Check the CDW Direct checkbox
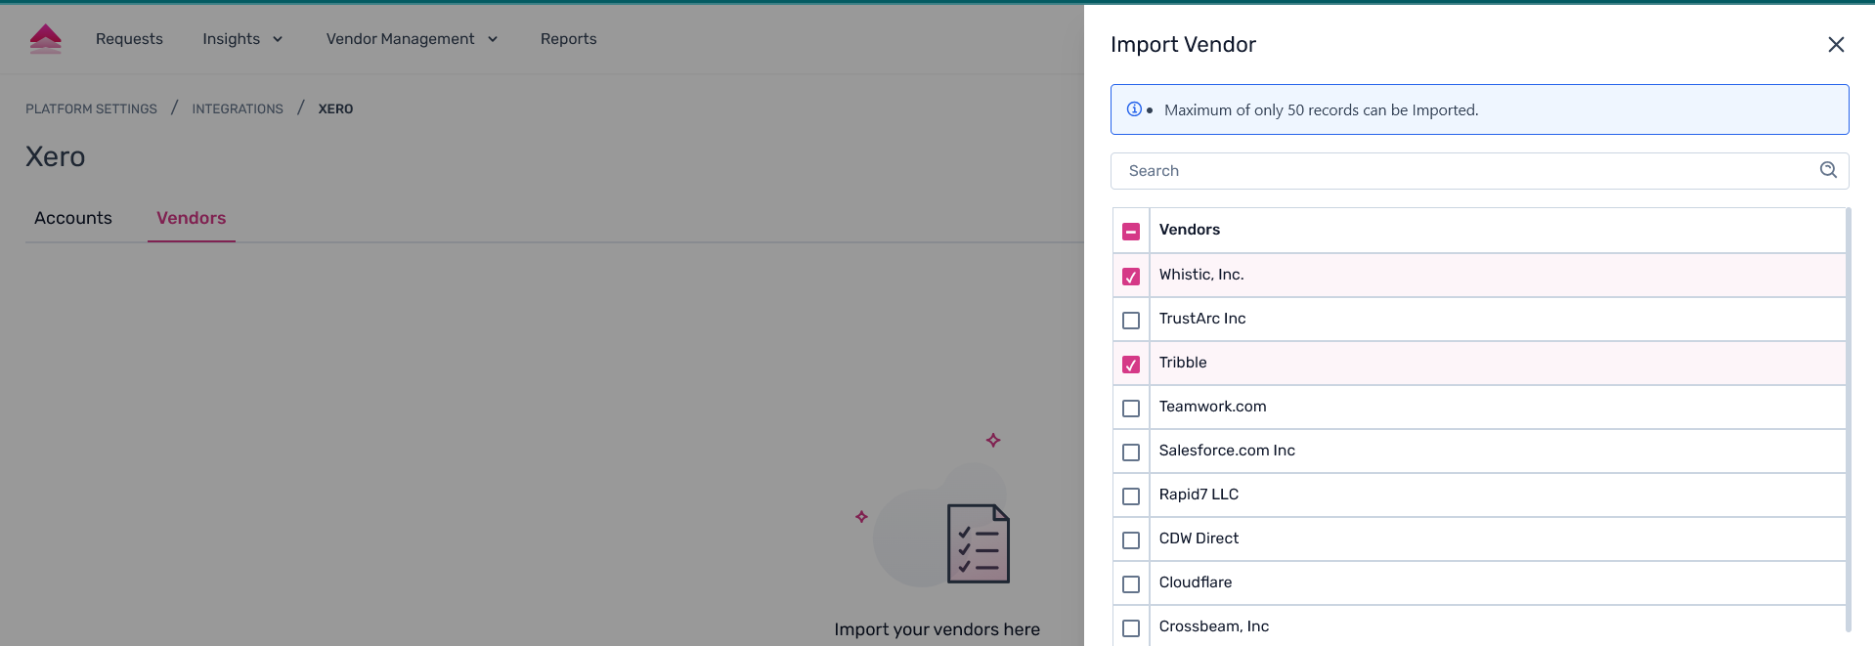 pyautogui.click(x=1131, y=540)
